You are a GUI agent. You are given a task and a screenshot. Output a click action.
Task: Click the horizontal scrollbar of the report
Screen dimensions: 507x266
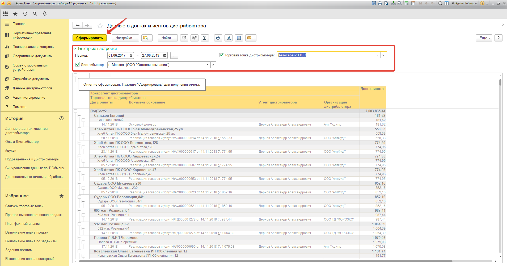pyautogui.click(x=266, y=261)
